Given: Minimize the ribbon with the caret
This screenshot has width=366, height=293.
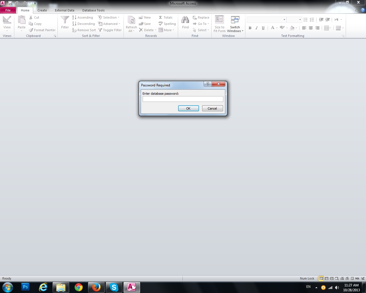Looking at the screenshot, I should click(x=357, y=10).
